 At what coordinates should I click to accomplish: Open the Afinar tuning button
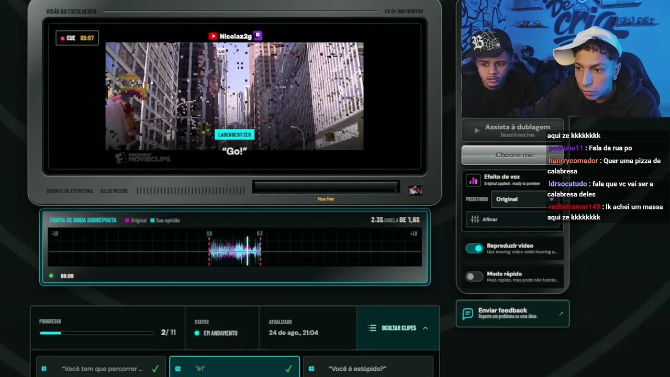tap(512, 219)
